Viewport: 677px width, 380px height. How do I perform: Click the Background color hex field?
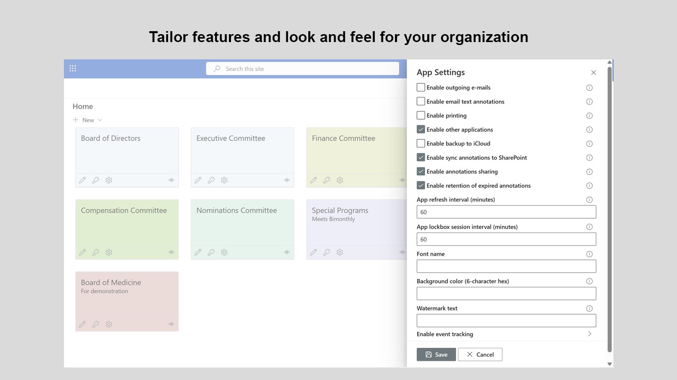tap(506, 293)
